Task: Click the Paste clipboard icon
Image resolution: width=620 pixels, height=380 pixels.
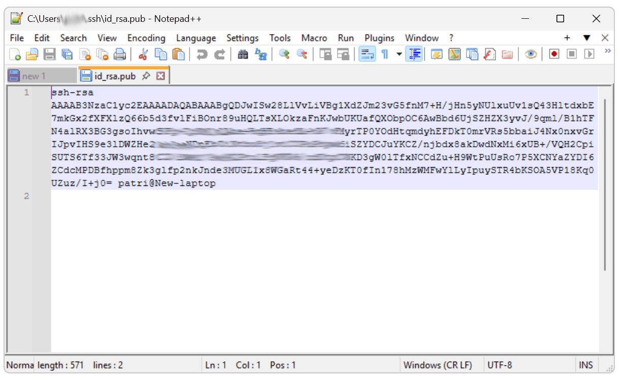Action: coord(178,54)
